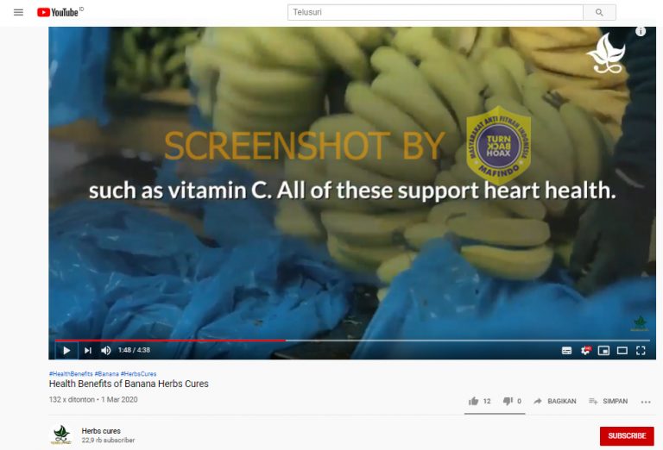Save video with SIMPAN
The width and height of the screenshot is (663, 450).
tap(609, 401)
